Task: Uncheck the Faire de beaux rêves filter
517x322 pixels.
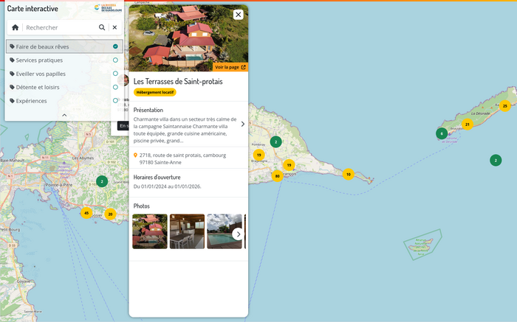Action: click(115, 46)
